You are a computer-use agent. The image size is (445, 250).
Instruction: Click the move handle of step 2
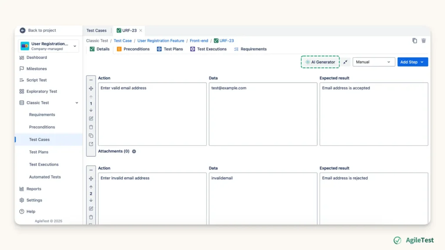(x=91, y=178)
